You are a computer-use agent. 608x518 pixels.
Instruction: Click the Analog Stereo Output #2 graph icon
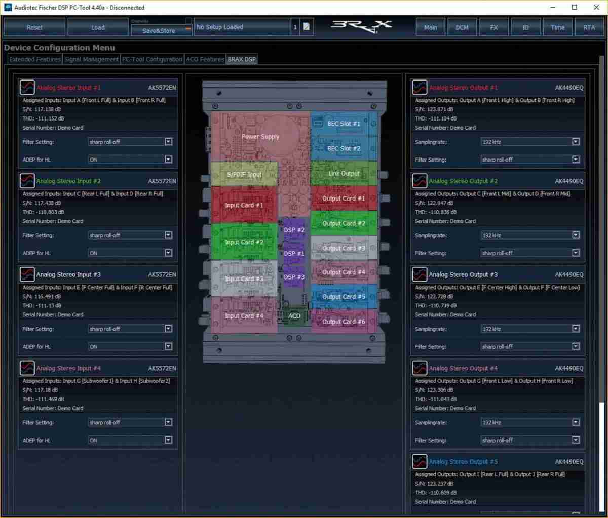420,181
